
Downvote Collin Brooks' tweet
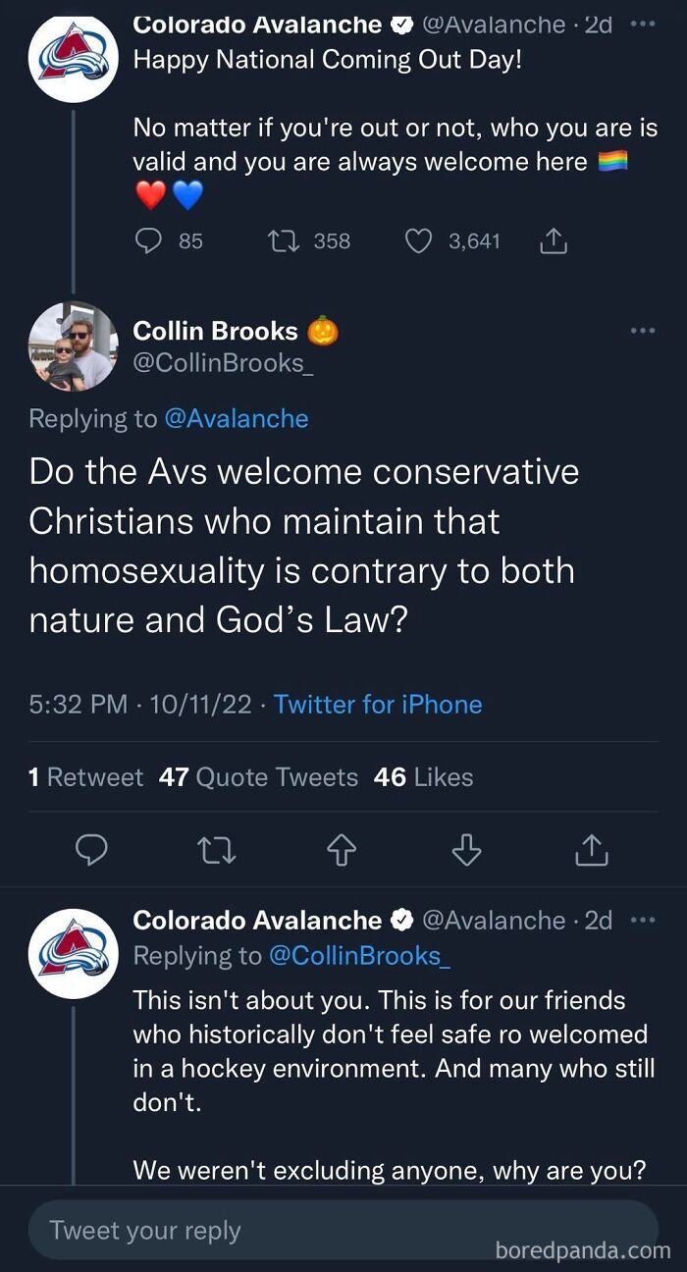pos(467,851)
